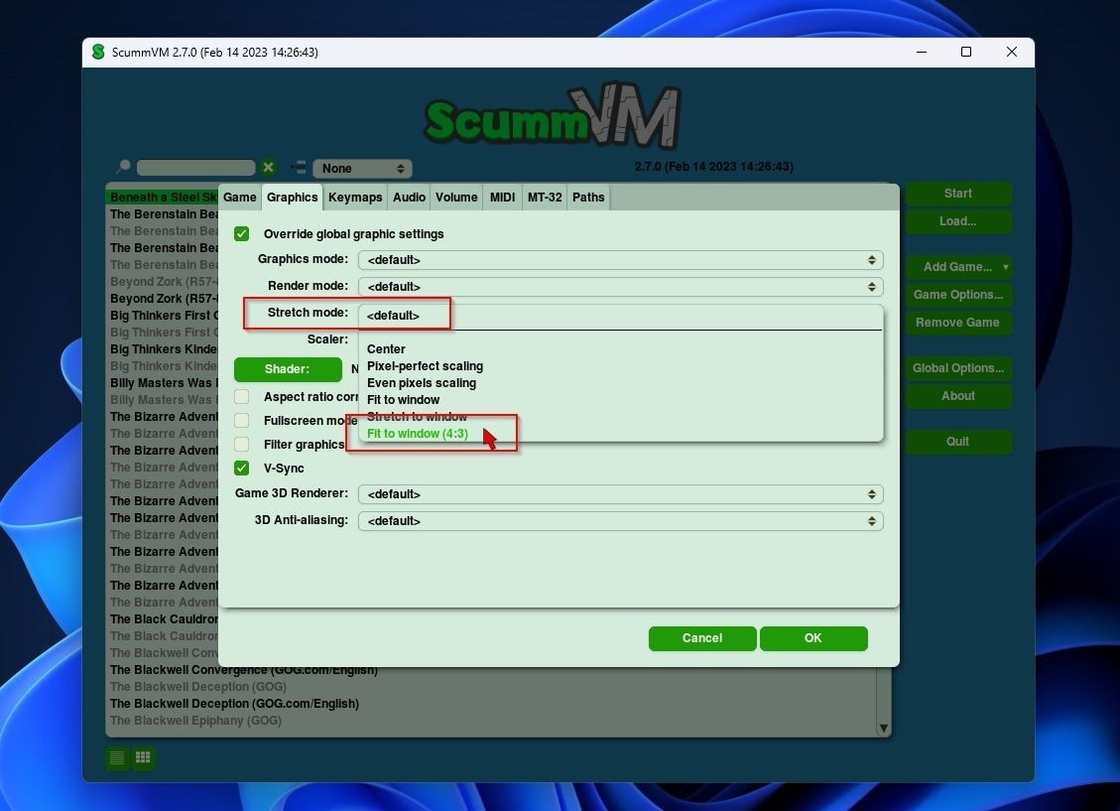Toggle Override global graphic settings checkbox
The height and width of the screenshot is (811, 1120).
click(x=241, y=233)
